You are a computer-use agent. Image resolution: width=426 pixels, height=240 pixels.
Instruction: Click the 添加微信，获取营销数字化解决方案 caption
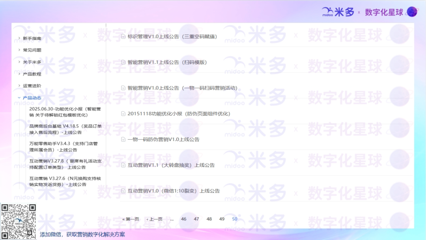82,234
